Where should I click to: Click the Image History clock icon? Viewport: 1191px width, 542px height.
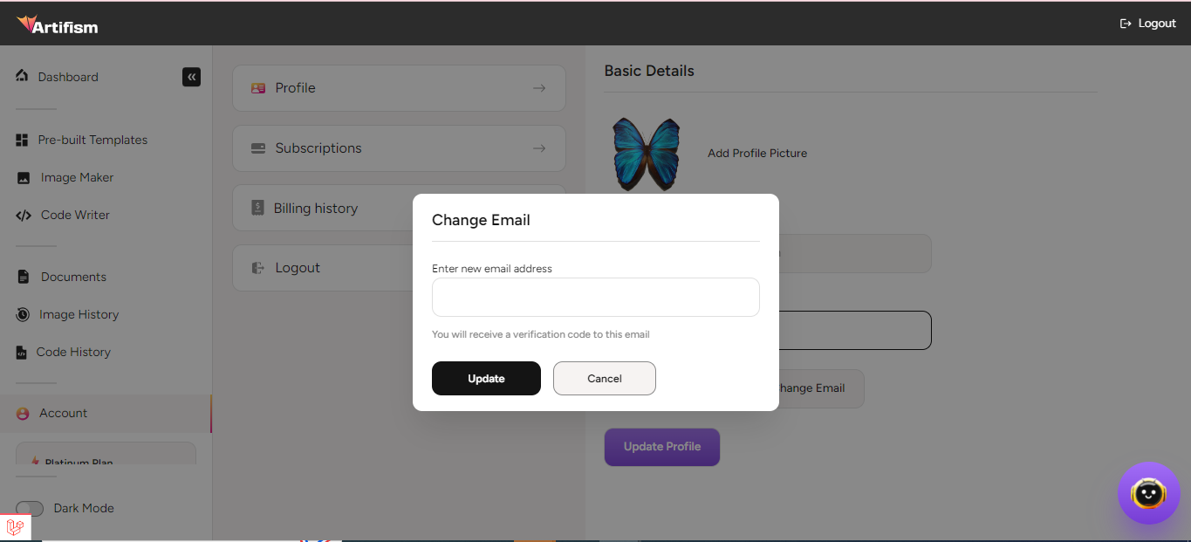(x=23, y=314)
